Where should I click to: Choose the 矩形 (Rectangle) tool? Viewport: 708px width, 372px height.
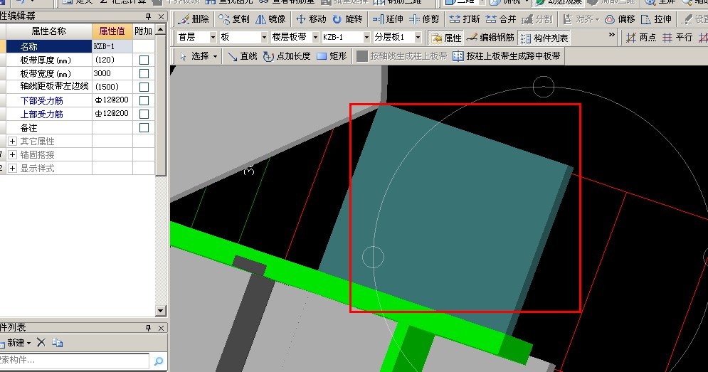(332, 56)
